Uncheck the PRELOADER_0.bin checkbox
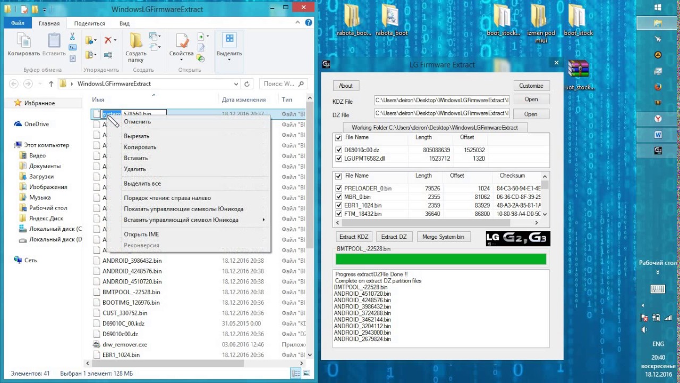The width and height of the screenshot is (680, 383). click(x=339, y=188)
